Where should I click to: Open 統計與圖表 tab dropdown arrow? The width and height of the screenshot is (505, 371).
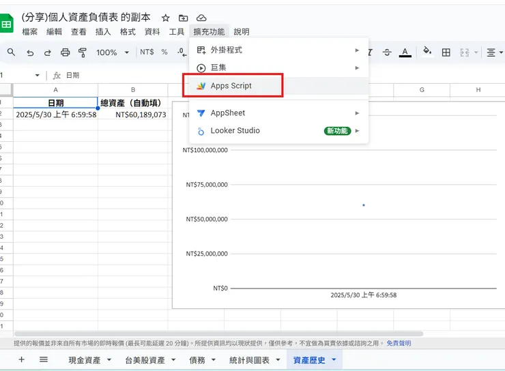[x=278, y=359]
